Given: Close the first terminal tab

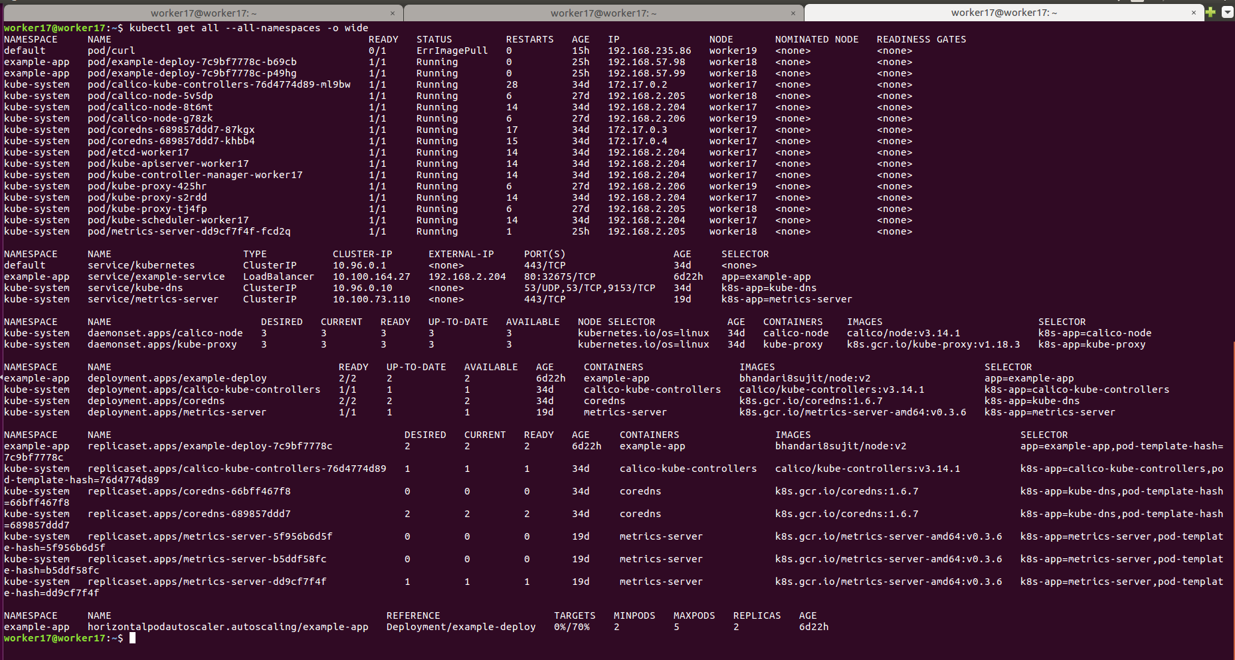Looking at the screenshot, I should tap(393, 13).
